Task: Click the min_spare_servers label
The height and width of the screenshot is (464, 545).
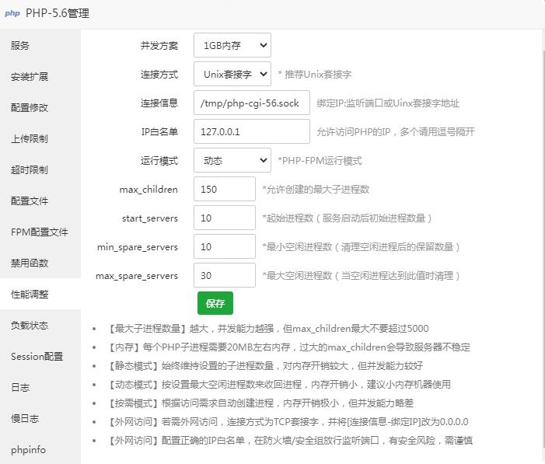Action: point(138,247)
